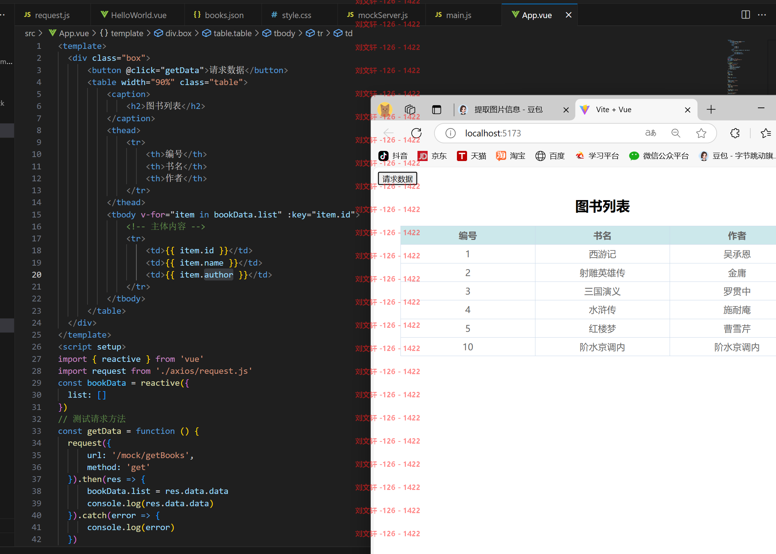Expand the tr breadcrumb item
776x554 pixels.
pos(314,33)
